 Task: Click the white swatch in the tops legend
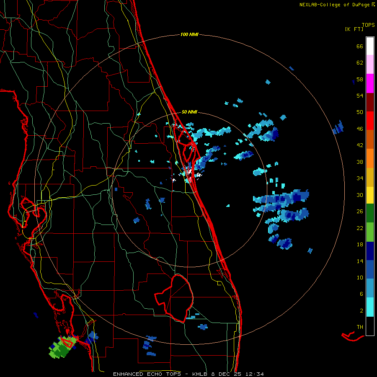coord(370,46)
